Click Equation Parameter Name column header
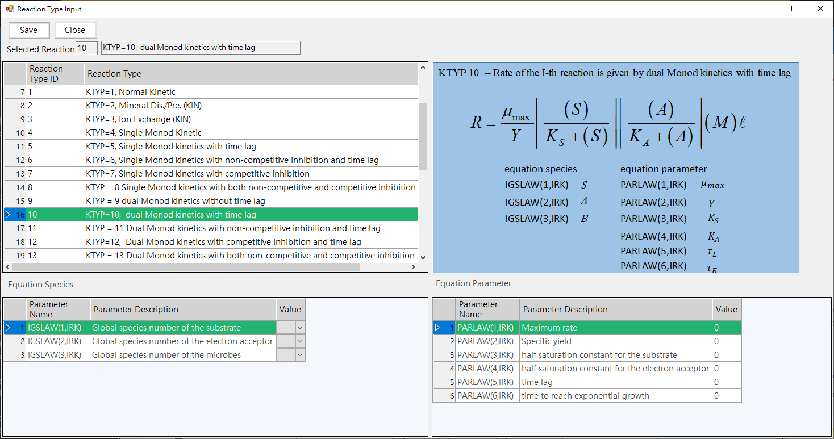The image size is (834, 439). click(487, 310)
